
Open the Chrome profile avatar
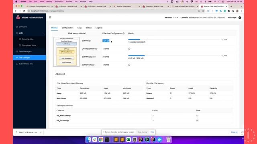(x=237, y=11)
